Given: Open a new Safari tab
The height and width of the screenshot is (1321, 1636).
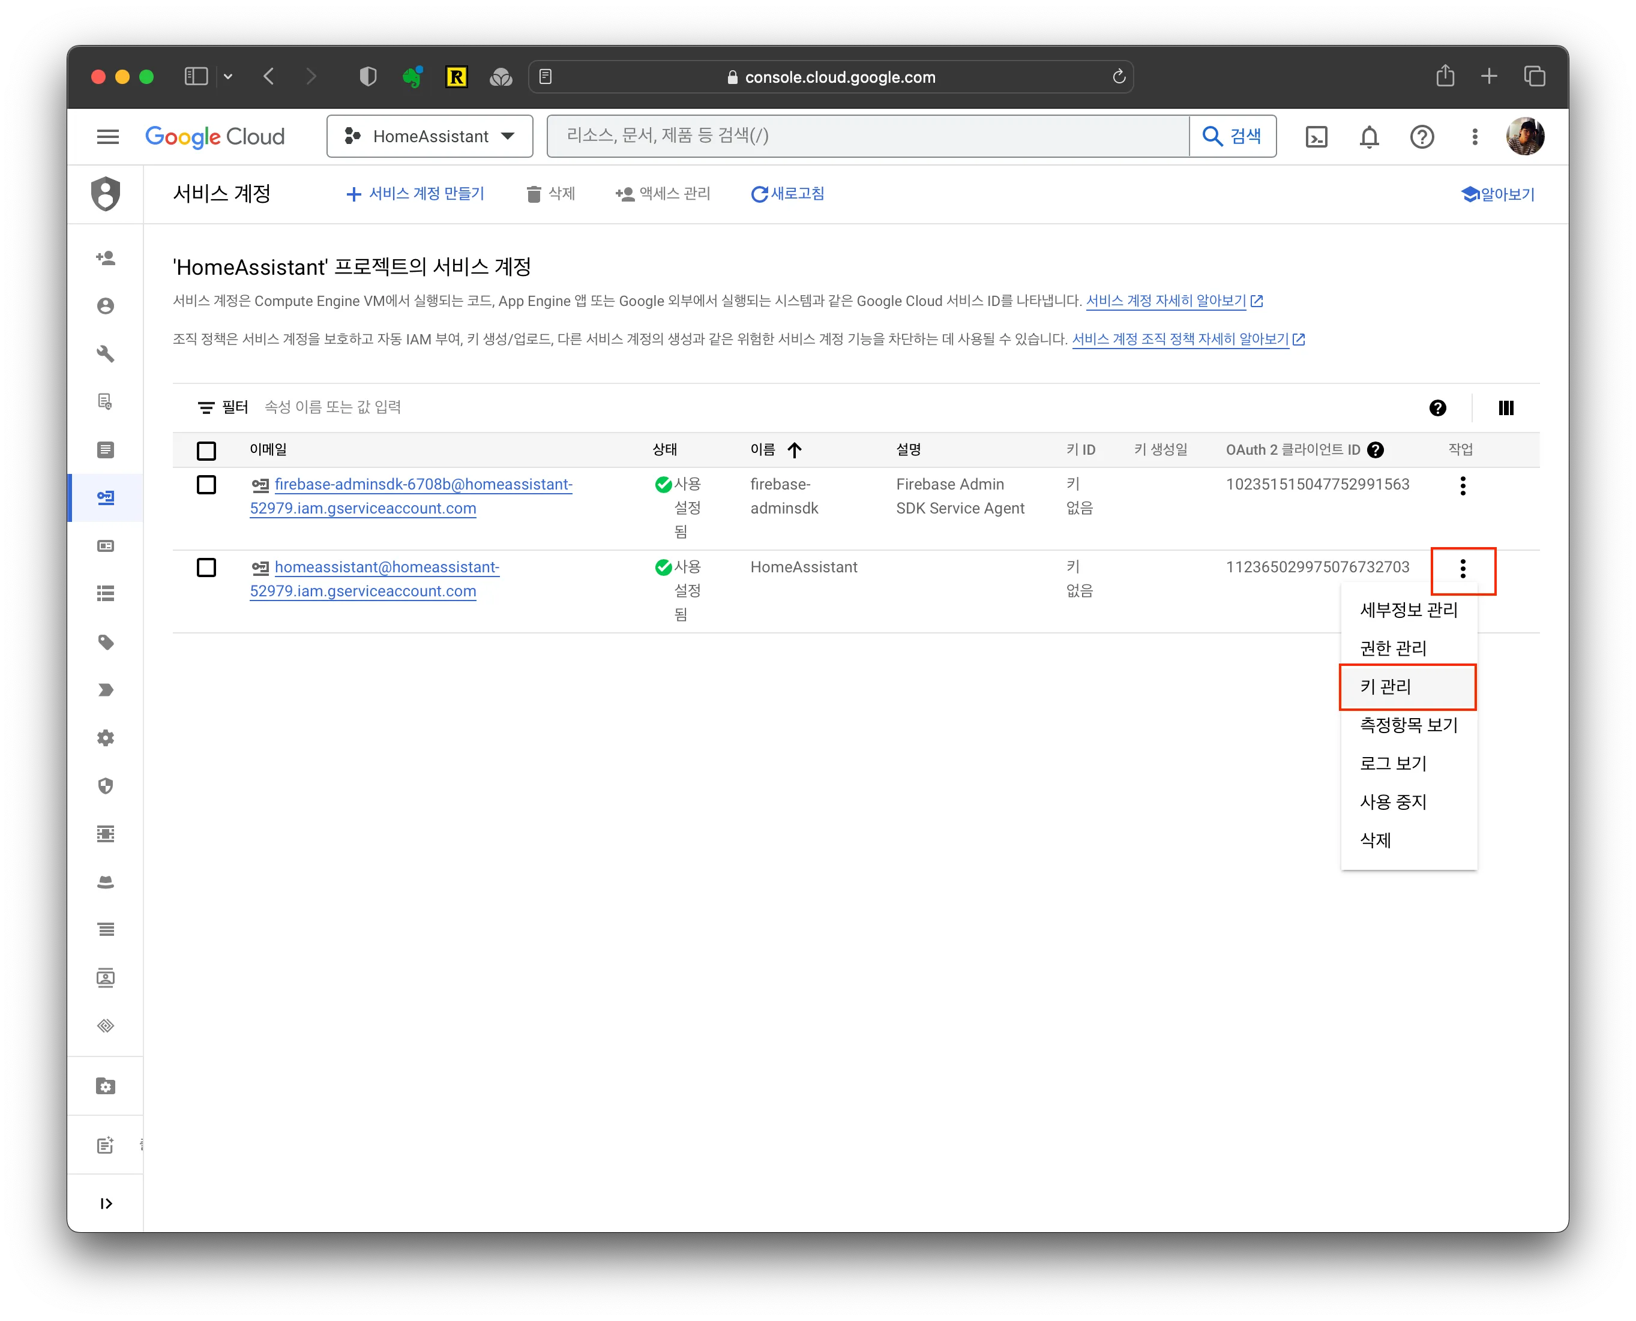Looking at the screenshot, I should coord(1488,76).
